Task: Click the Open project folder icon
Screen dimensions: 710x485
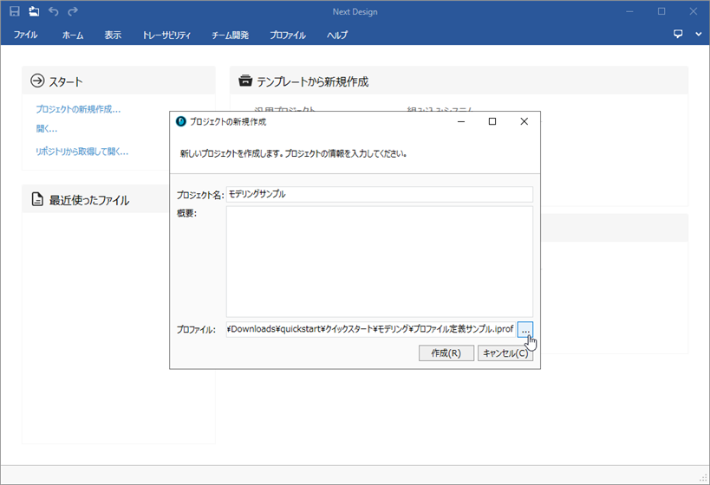Action: tap(34, 11)
